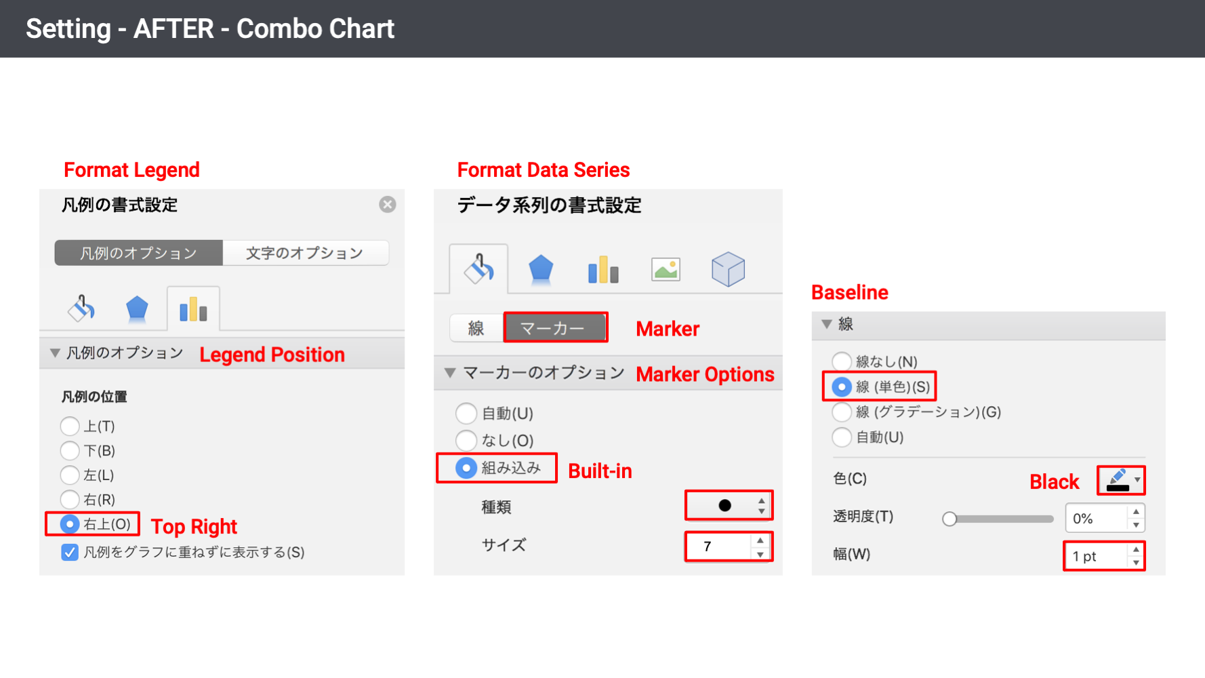Click the 幅(W) width input field
Screen dimensions: 1205x678
coord(1096,557)
